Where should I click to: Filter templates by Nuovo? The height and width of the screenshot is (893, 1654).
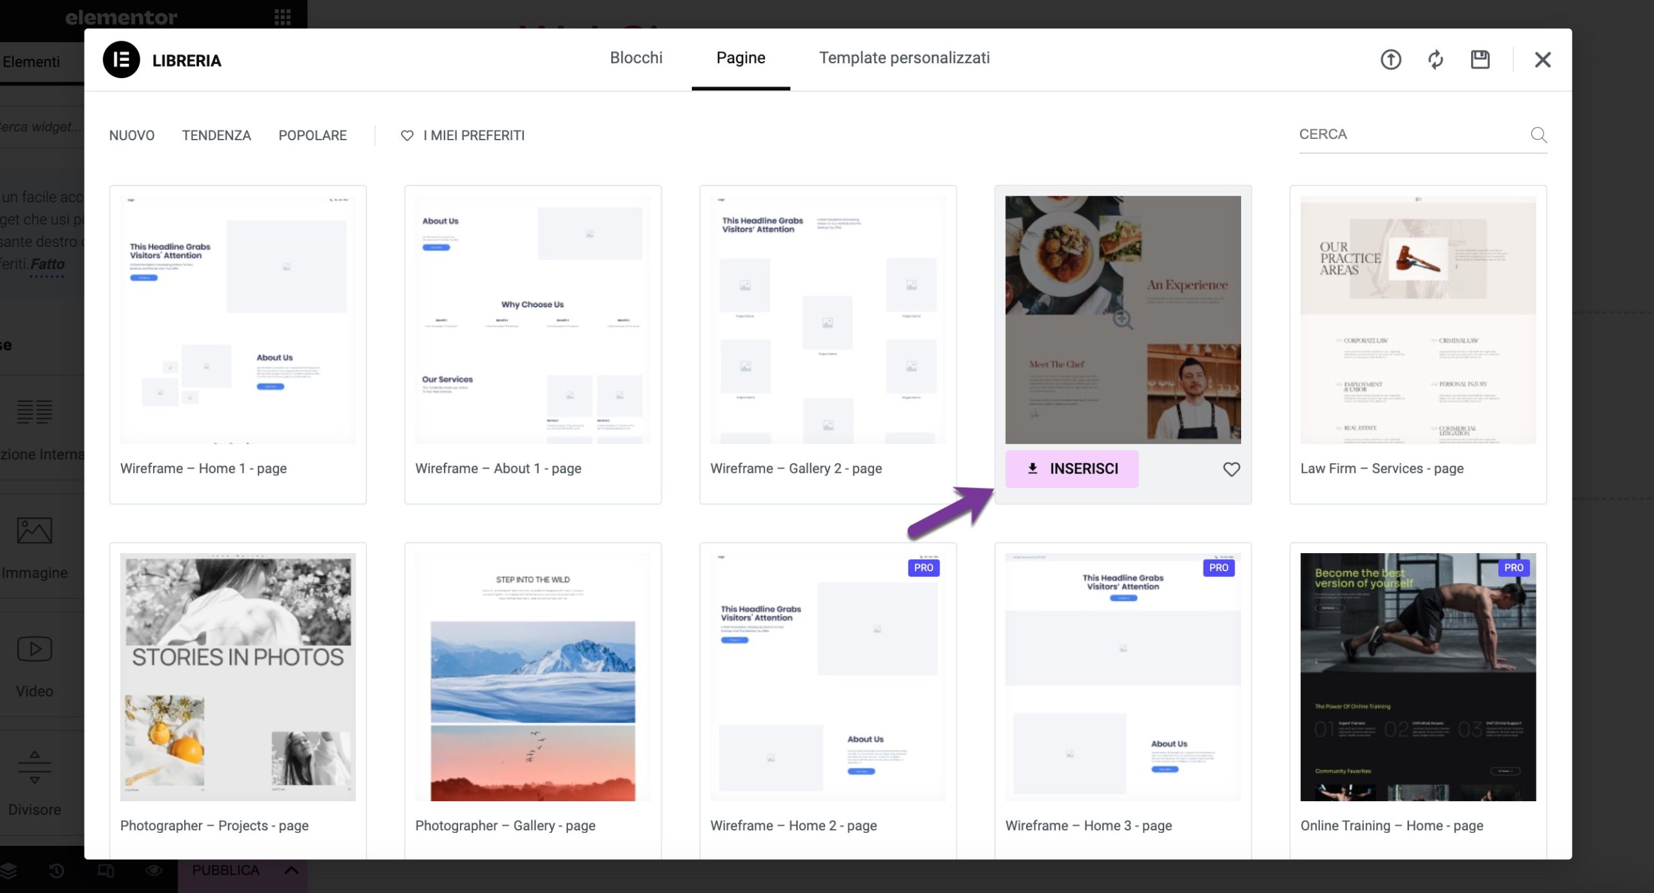(132, 136)
